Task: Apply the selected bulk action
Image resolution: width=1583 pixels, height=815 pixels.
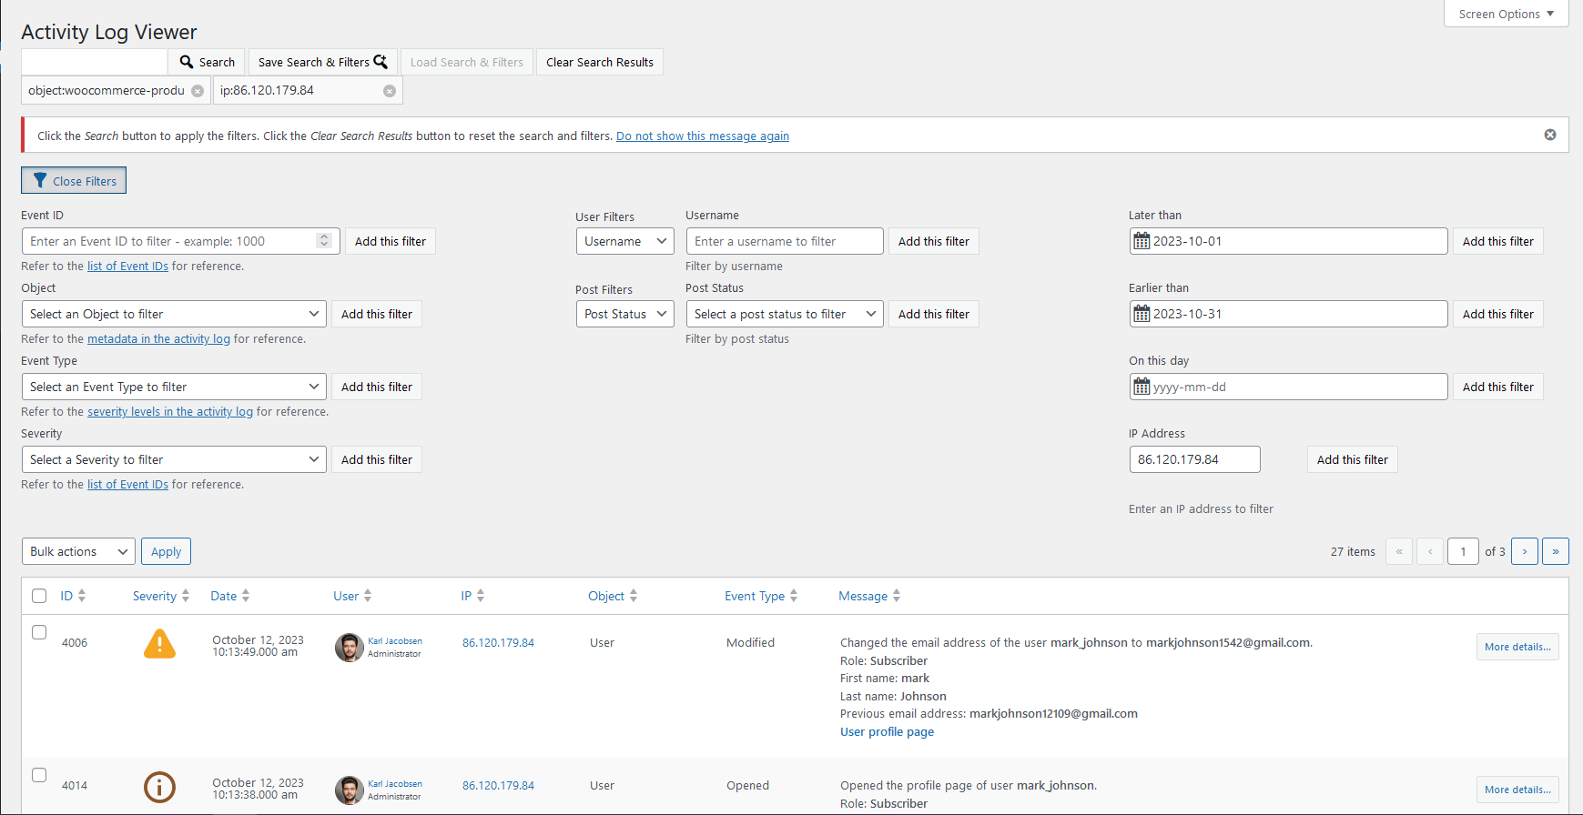Action: click(x=166, y=551)
